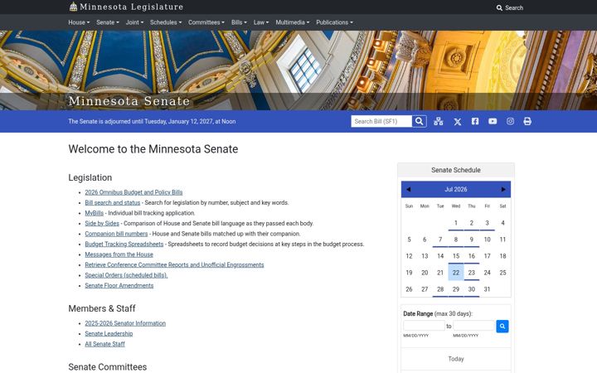Open the sitemap icon in blue bar
The image size is (597, 373).
coord(439,121)
